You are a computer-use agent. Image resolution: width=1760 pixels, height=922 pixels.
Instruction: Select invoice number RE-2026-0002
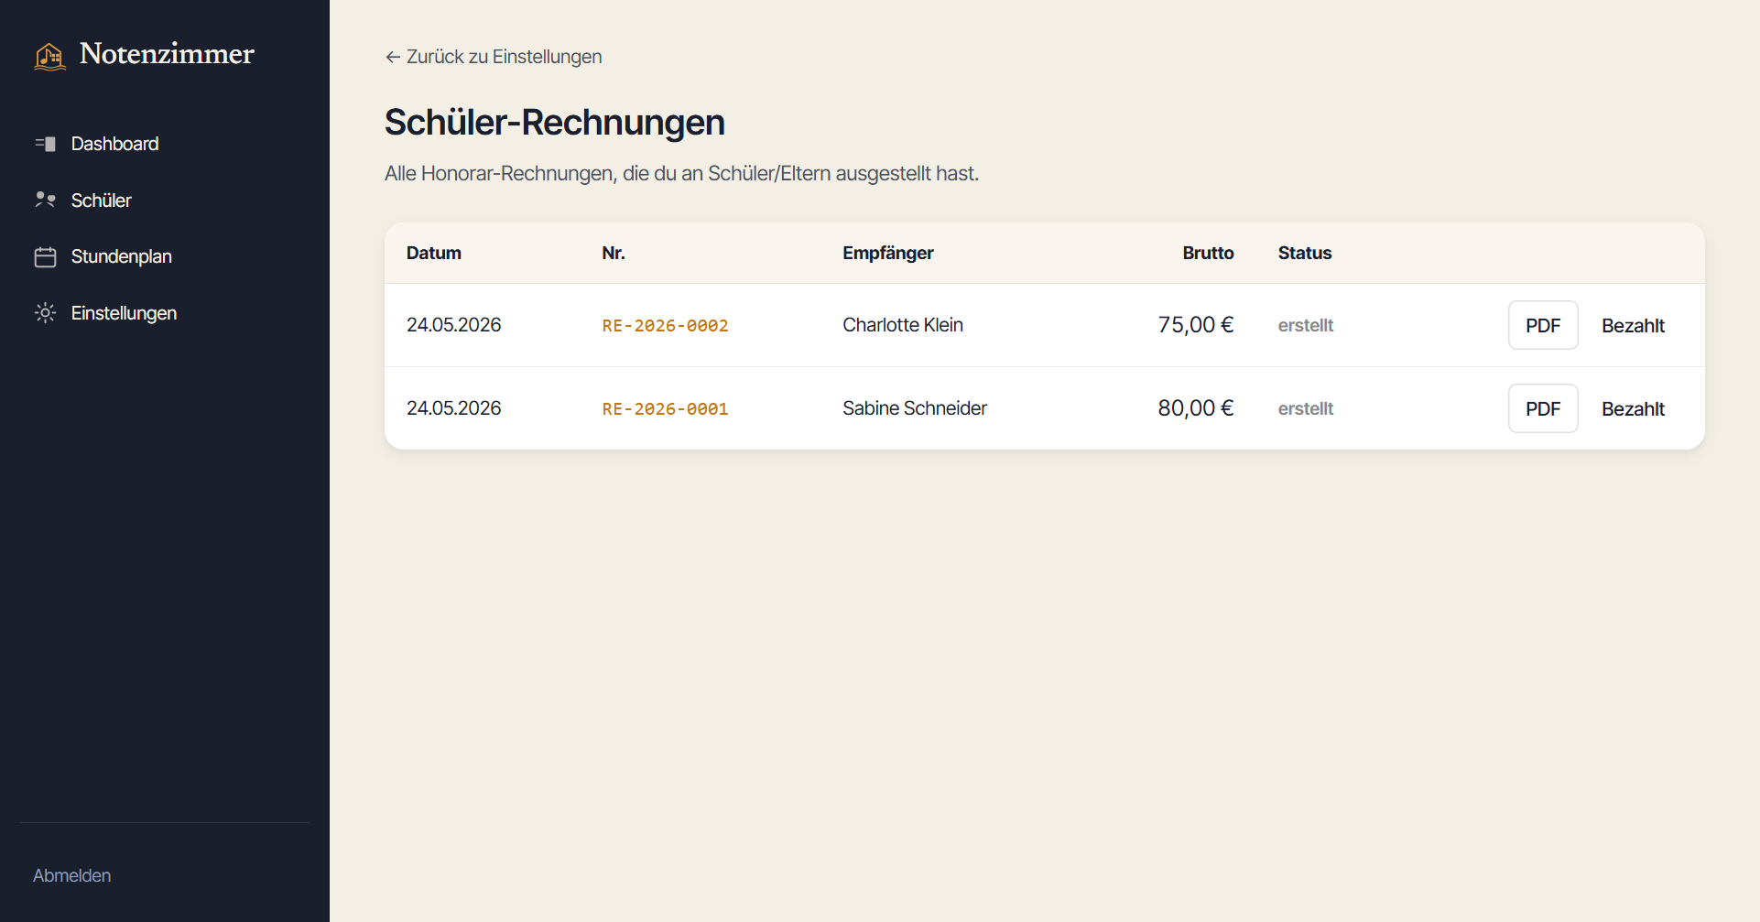[x=665, y=325]
